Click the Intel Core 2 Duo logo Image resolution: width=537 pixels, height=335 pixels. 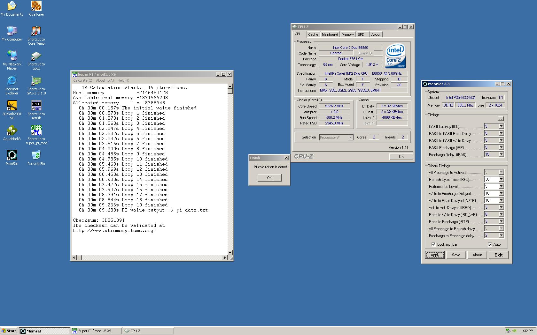tap(396, 56)
